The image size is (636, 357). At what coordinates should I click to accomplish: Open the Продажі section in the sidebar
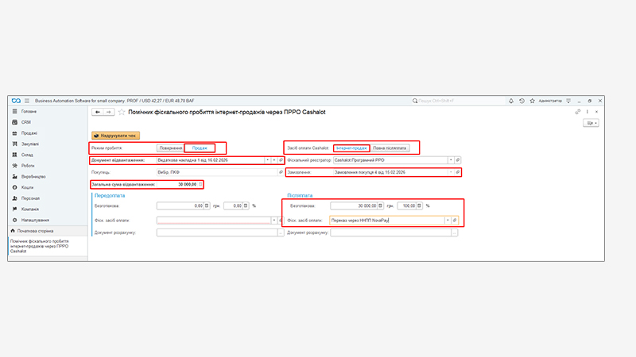(x=29, y=133)
